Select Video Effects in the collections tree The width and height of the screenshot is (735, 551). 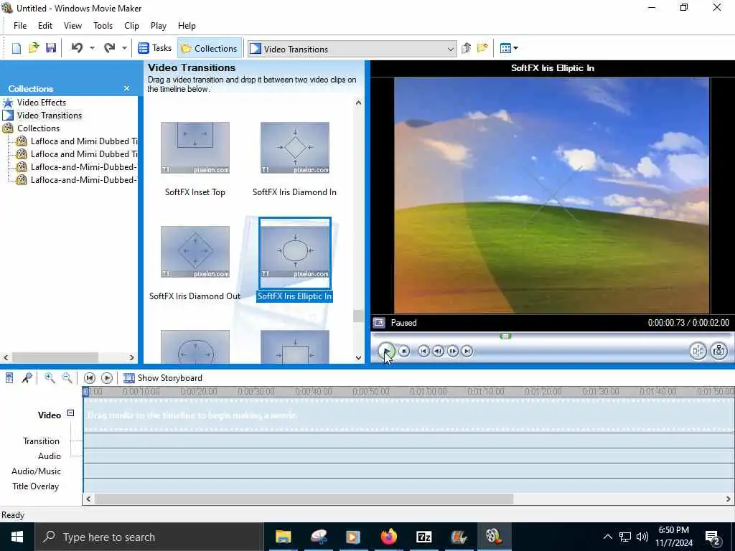[x=41, y=103]
